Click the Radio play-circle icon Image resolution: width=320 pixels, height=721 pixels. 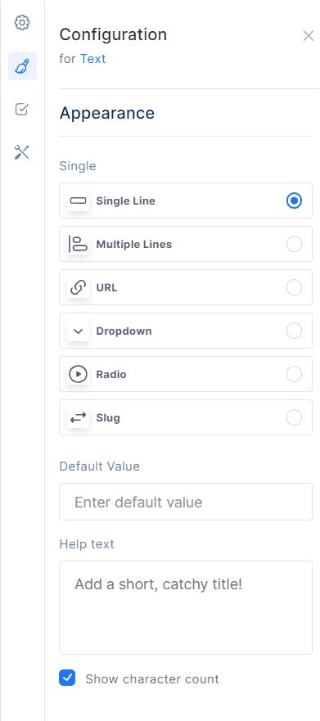click(79, 374)
